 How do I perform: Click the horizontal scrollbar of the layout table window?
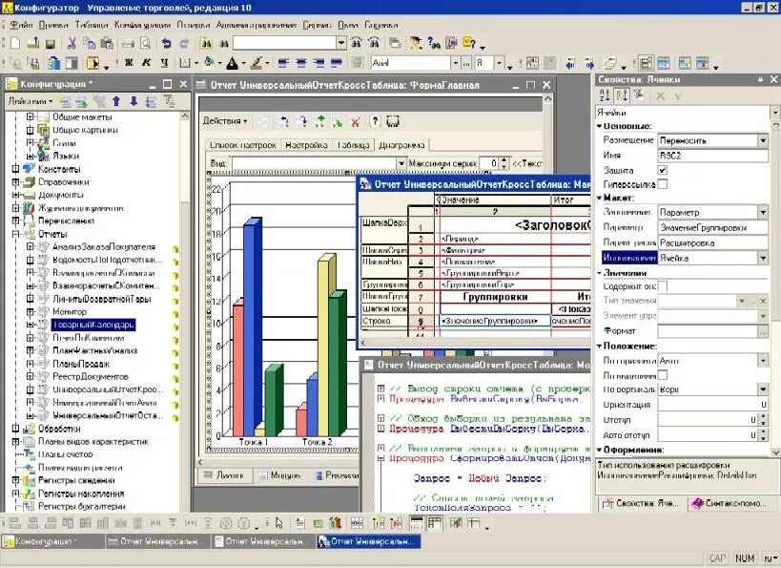point(476,343)
